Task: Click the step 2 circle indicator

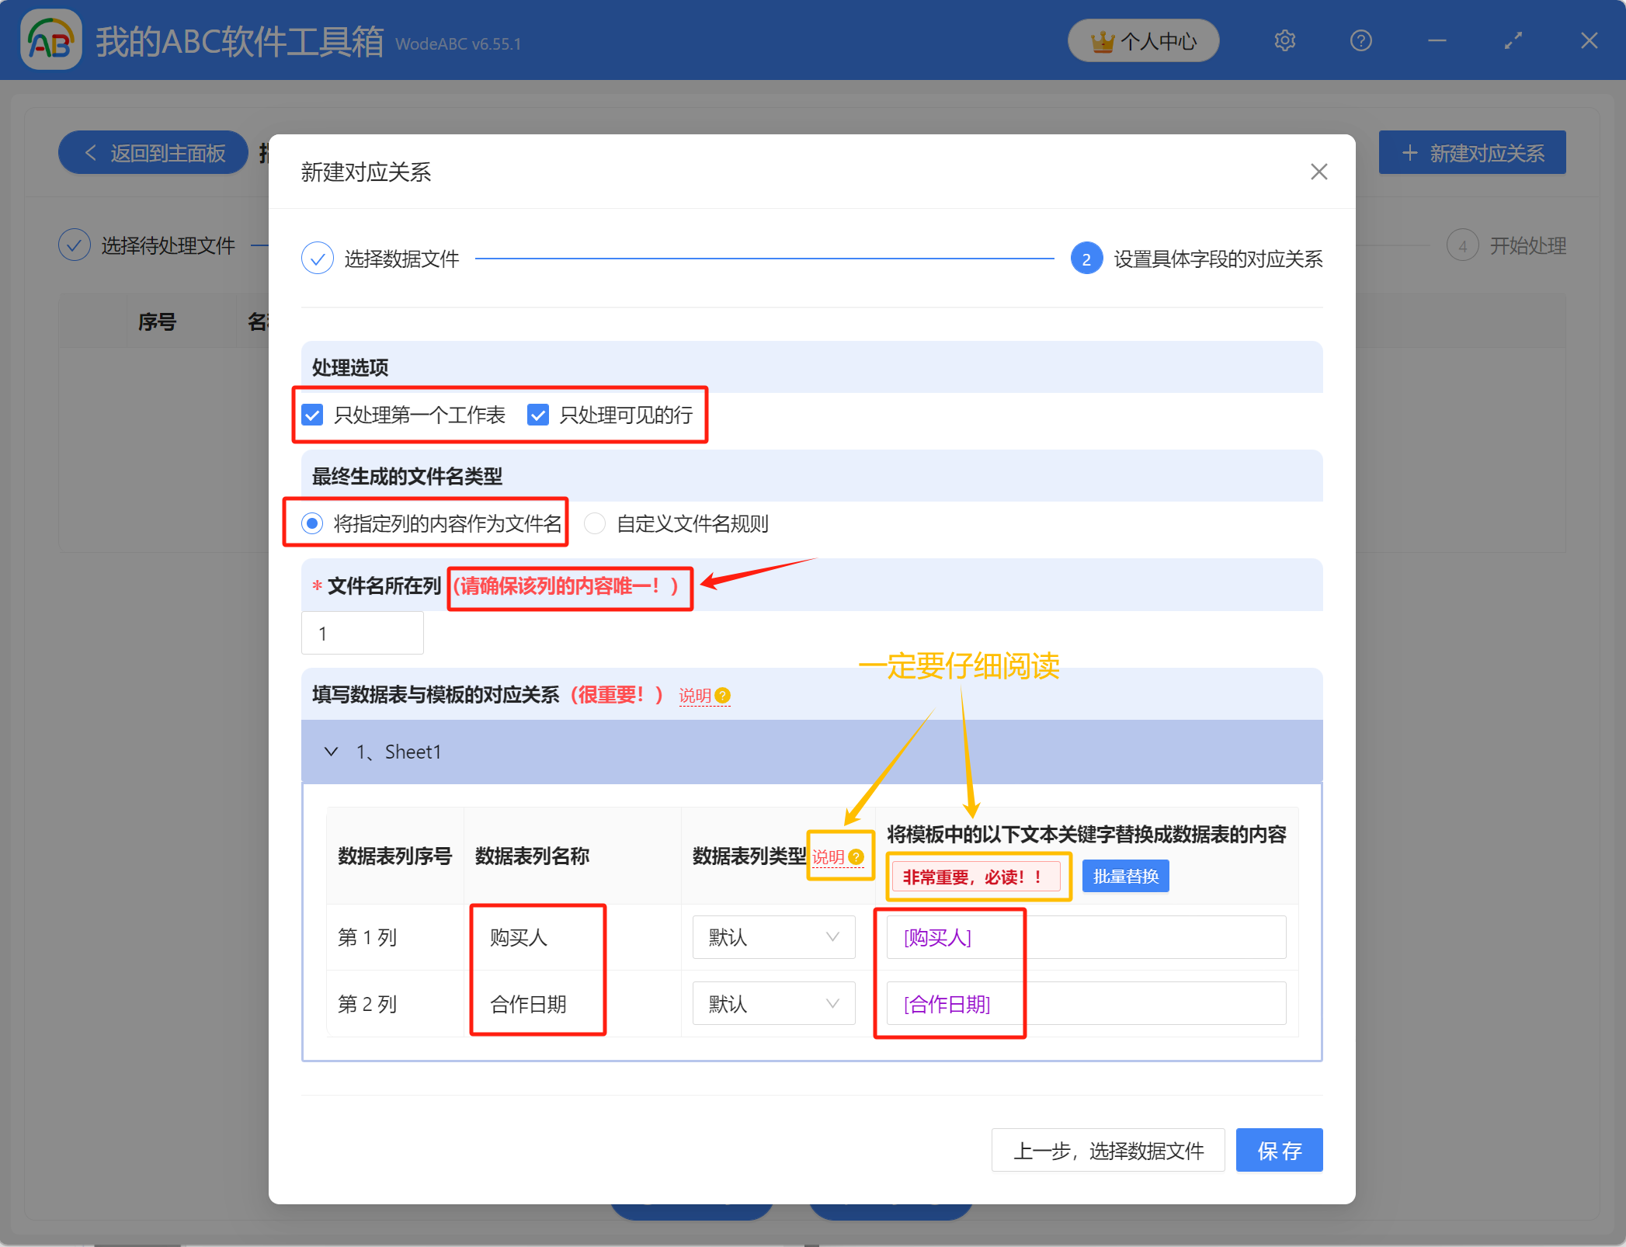Action: click(1086, 259)
